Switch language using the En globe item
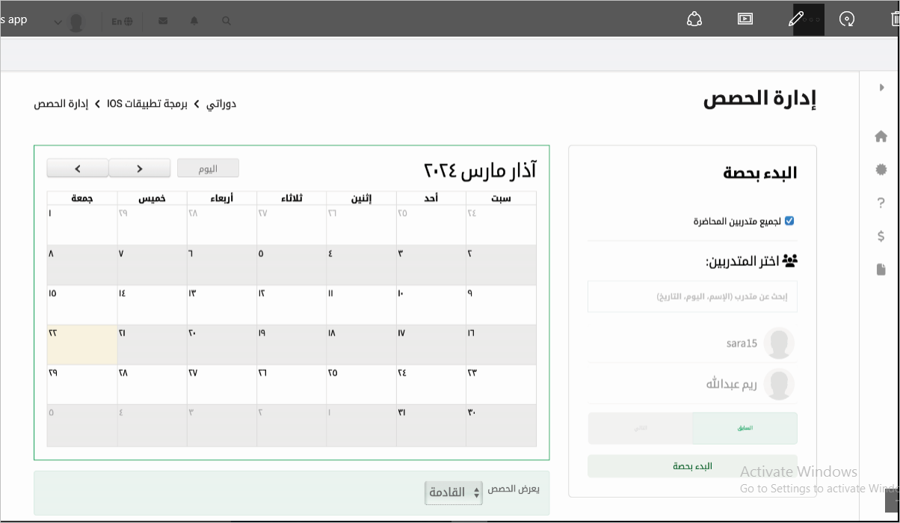 click(x=121, y=21)
